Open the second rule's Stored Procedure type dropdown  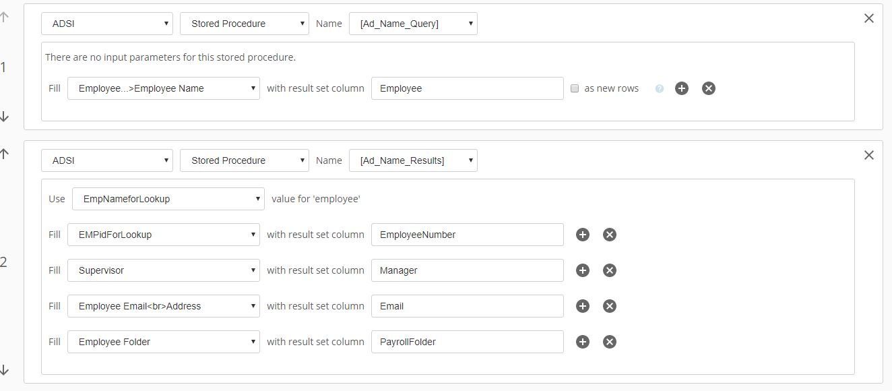click(x=244, y=160)
